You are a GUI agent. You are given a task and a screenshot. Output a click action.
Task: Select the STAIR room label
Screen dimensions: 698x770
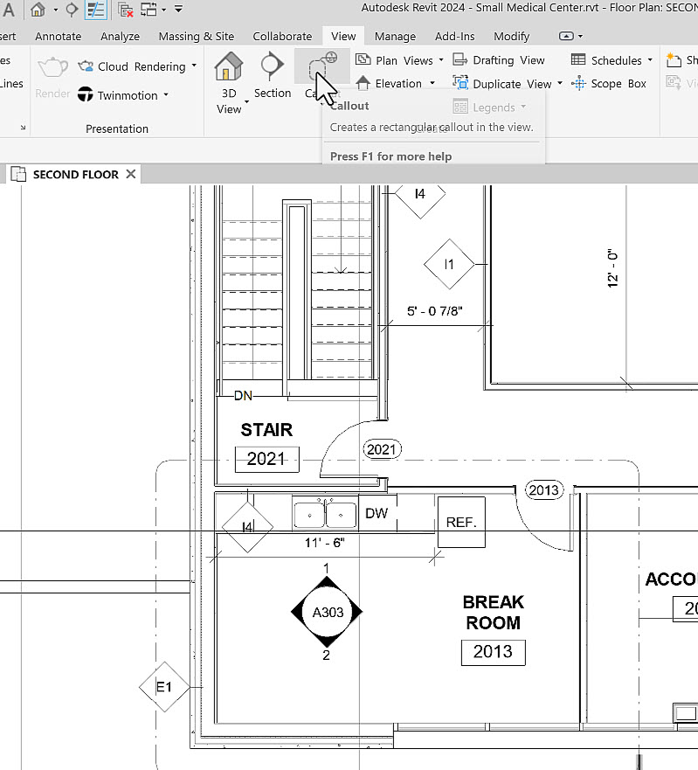(x=266, y=430)
